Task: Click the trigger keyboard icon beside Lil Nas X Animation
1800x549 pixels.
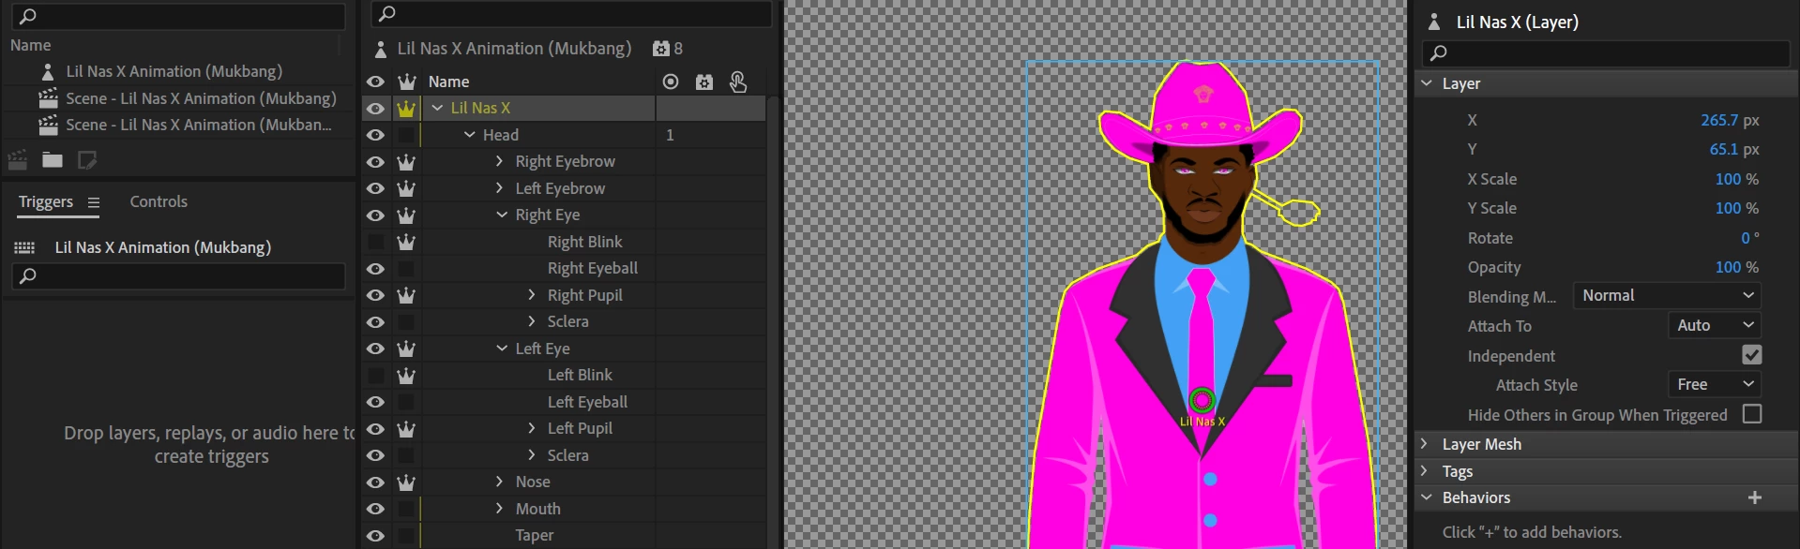Action: pyautogui.click(x=24, y=247)
